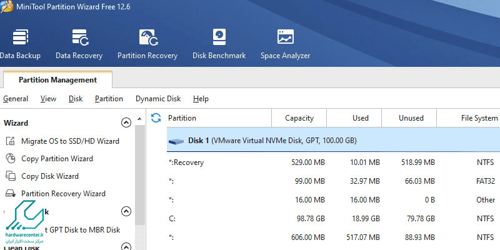
Task: Click the 88.93 MB unused value
Action: [x=420, y=237]
